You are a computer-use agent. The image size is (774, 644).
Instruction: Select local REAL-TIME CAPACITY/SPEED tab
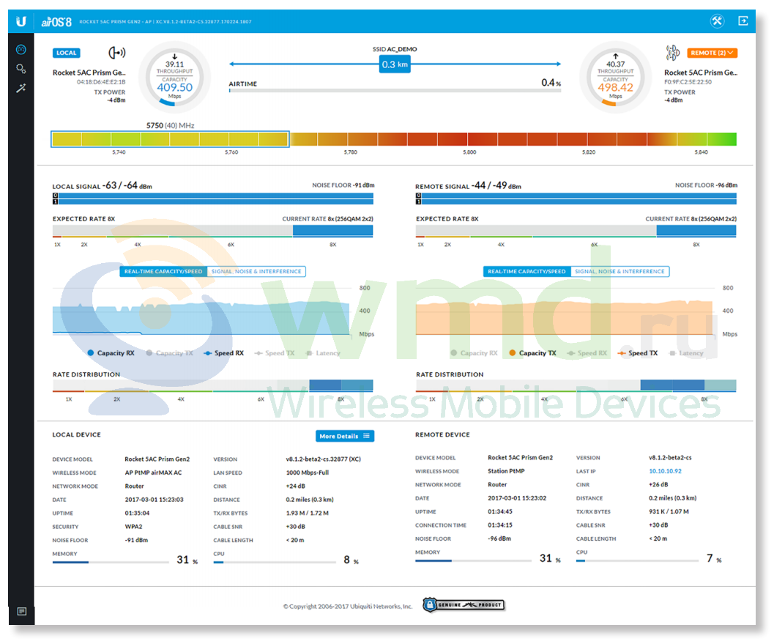click(163, 272)
